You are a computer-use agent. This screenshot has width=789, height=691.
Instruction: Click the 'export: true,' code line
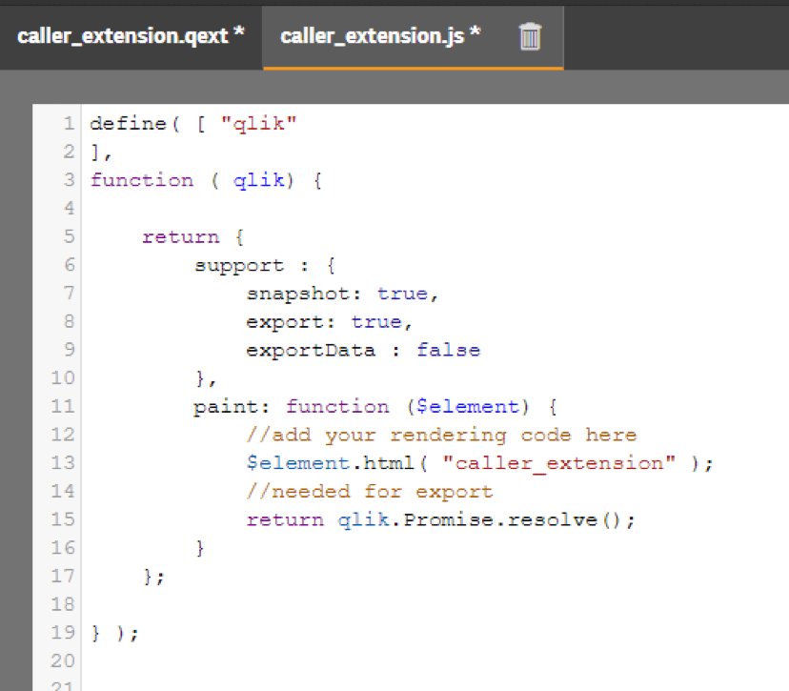329,321
